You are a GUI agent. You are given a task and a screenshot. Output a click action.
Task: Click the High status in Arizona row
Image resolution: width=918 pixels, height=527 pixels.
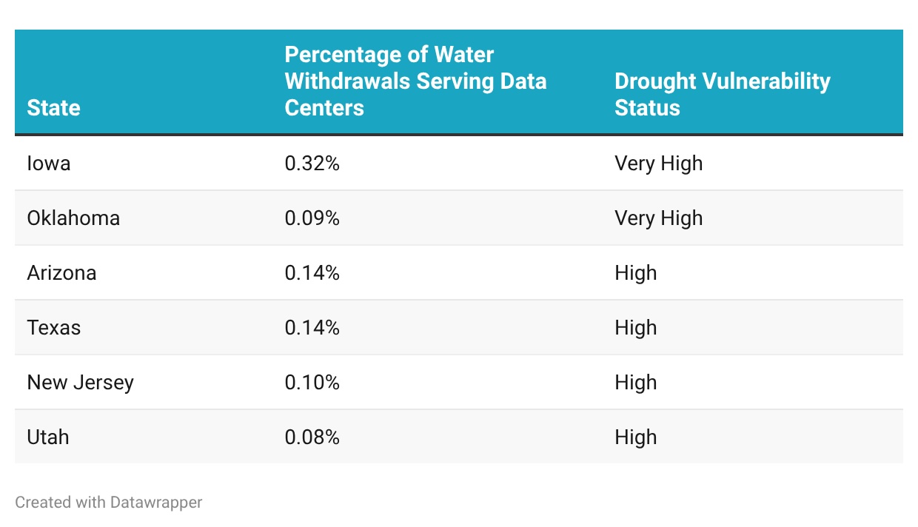pyautogui.click(x=635, y=272)
